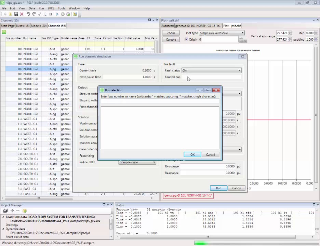Click the bus number or name input field
The height and width of the screenshot is (246, 320).
(x=160, y=101)
